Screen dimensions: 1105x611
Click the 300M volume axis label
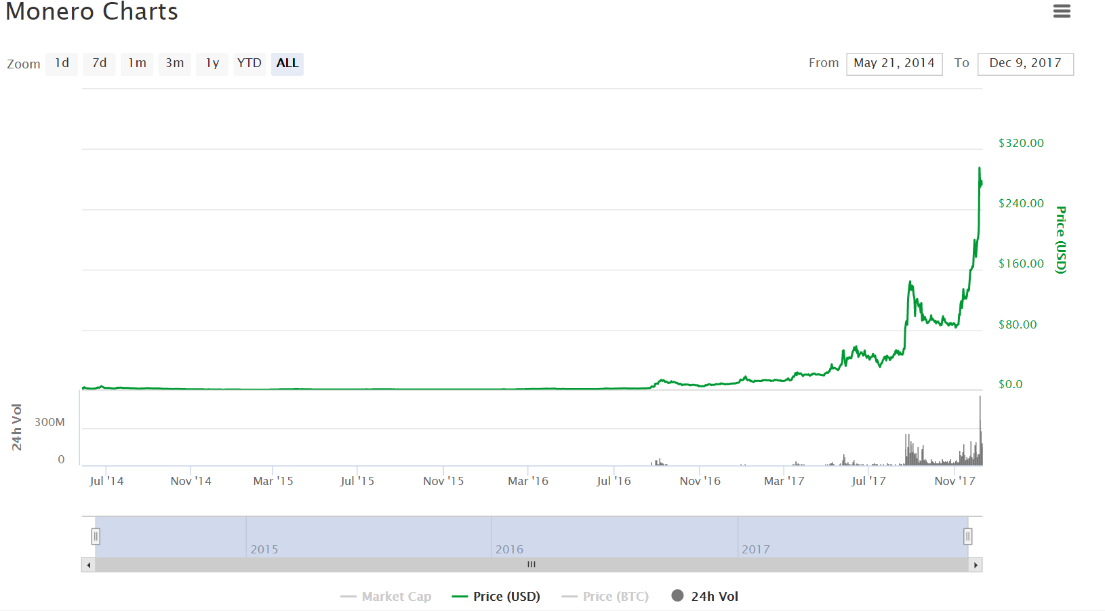pyautogui.click(x=49, y=422)
